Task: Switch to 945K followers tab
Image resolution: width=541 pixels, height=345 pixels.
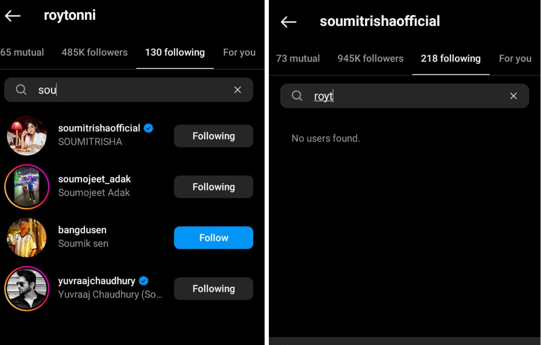Action: pos(370,58)
